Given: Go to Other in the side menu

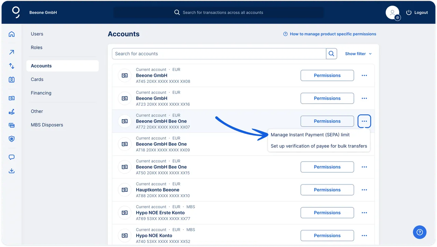Looking at the screenshot, I should 37,111.
